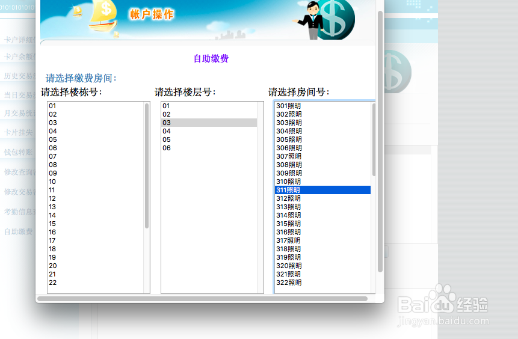The image size is (518, 339).
Task: Select the highlighted room 311照明
Action: (x=322, y=190)
